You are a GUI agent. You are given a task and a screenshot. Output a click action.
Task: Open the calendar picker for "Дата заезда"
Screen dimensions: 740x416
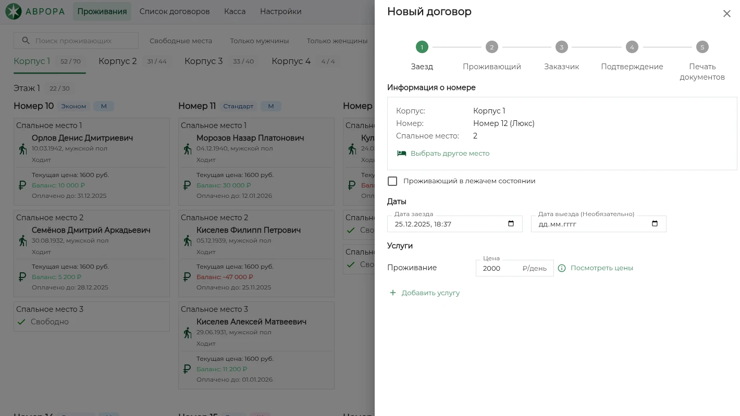(511, 224)
